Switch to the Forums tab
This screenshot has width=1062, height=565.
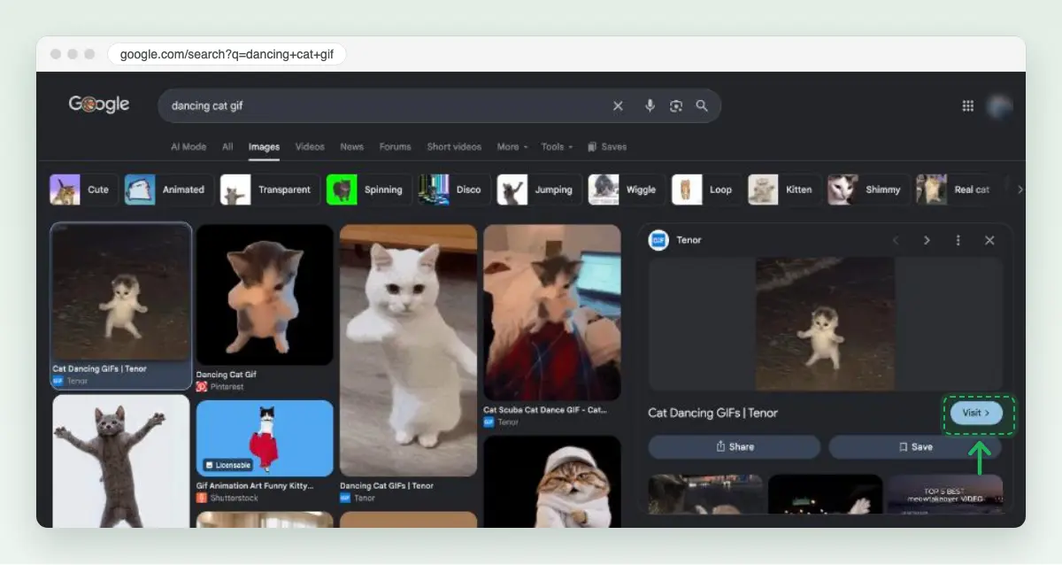[396, 147]
